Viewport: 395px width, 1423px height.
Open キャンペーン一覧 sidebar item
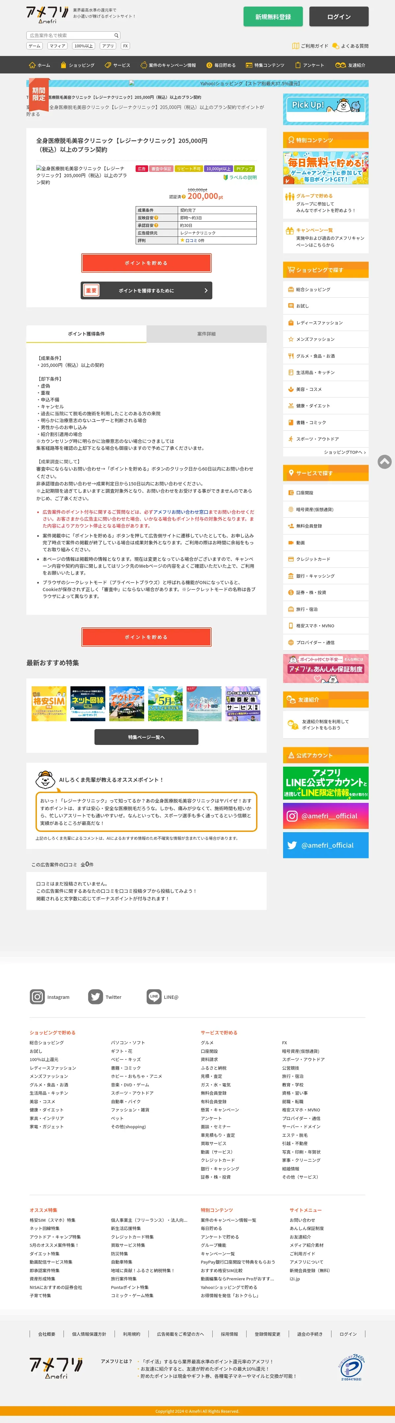pos(326,237)
